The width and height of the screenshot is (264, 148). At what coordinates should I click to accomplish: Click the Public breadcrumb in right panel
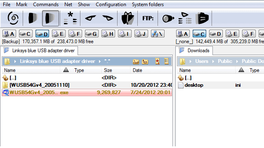(225, 61)
